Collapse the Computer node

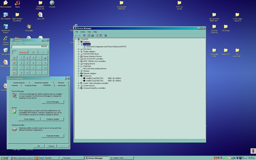click(78, 44)
